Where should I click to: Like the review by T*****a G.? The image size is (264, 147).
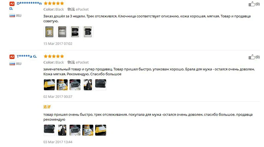pos(252,57)
